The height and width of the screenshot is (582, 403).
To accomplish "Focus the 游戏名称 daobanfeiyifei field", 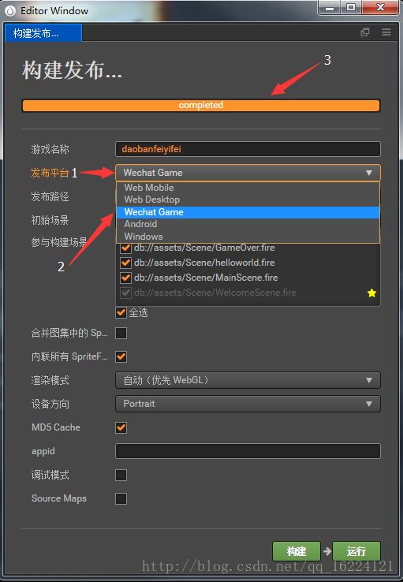I will tap(248, 149).
